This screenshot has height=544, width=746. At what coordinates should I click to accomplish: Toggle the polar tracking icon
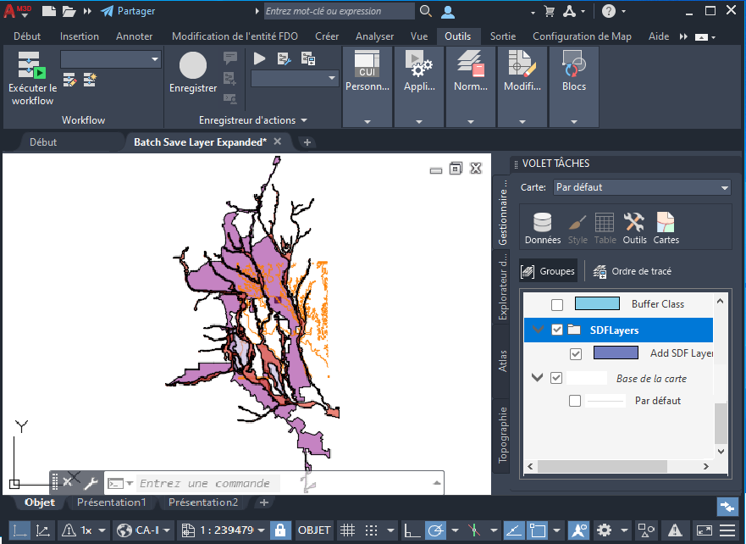pos(436,530)
